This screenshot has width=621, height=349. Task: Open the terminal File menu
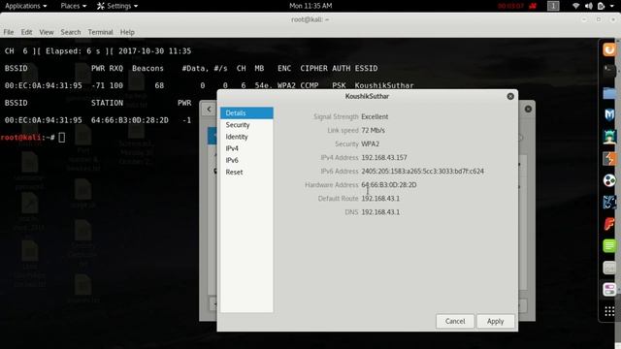(x=9, y=32)
